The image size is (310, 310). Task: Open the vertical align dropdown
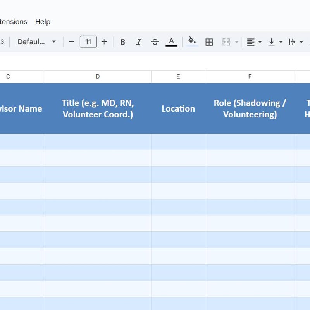click(x=275, y=42)
